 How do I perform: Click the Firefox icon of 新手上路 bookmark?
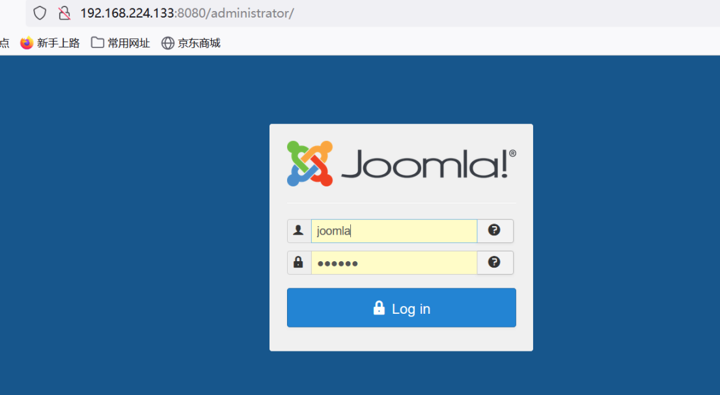point(27,43)
